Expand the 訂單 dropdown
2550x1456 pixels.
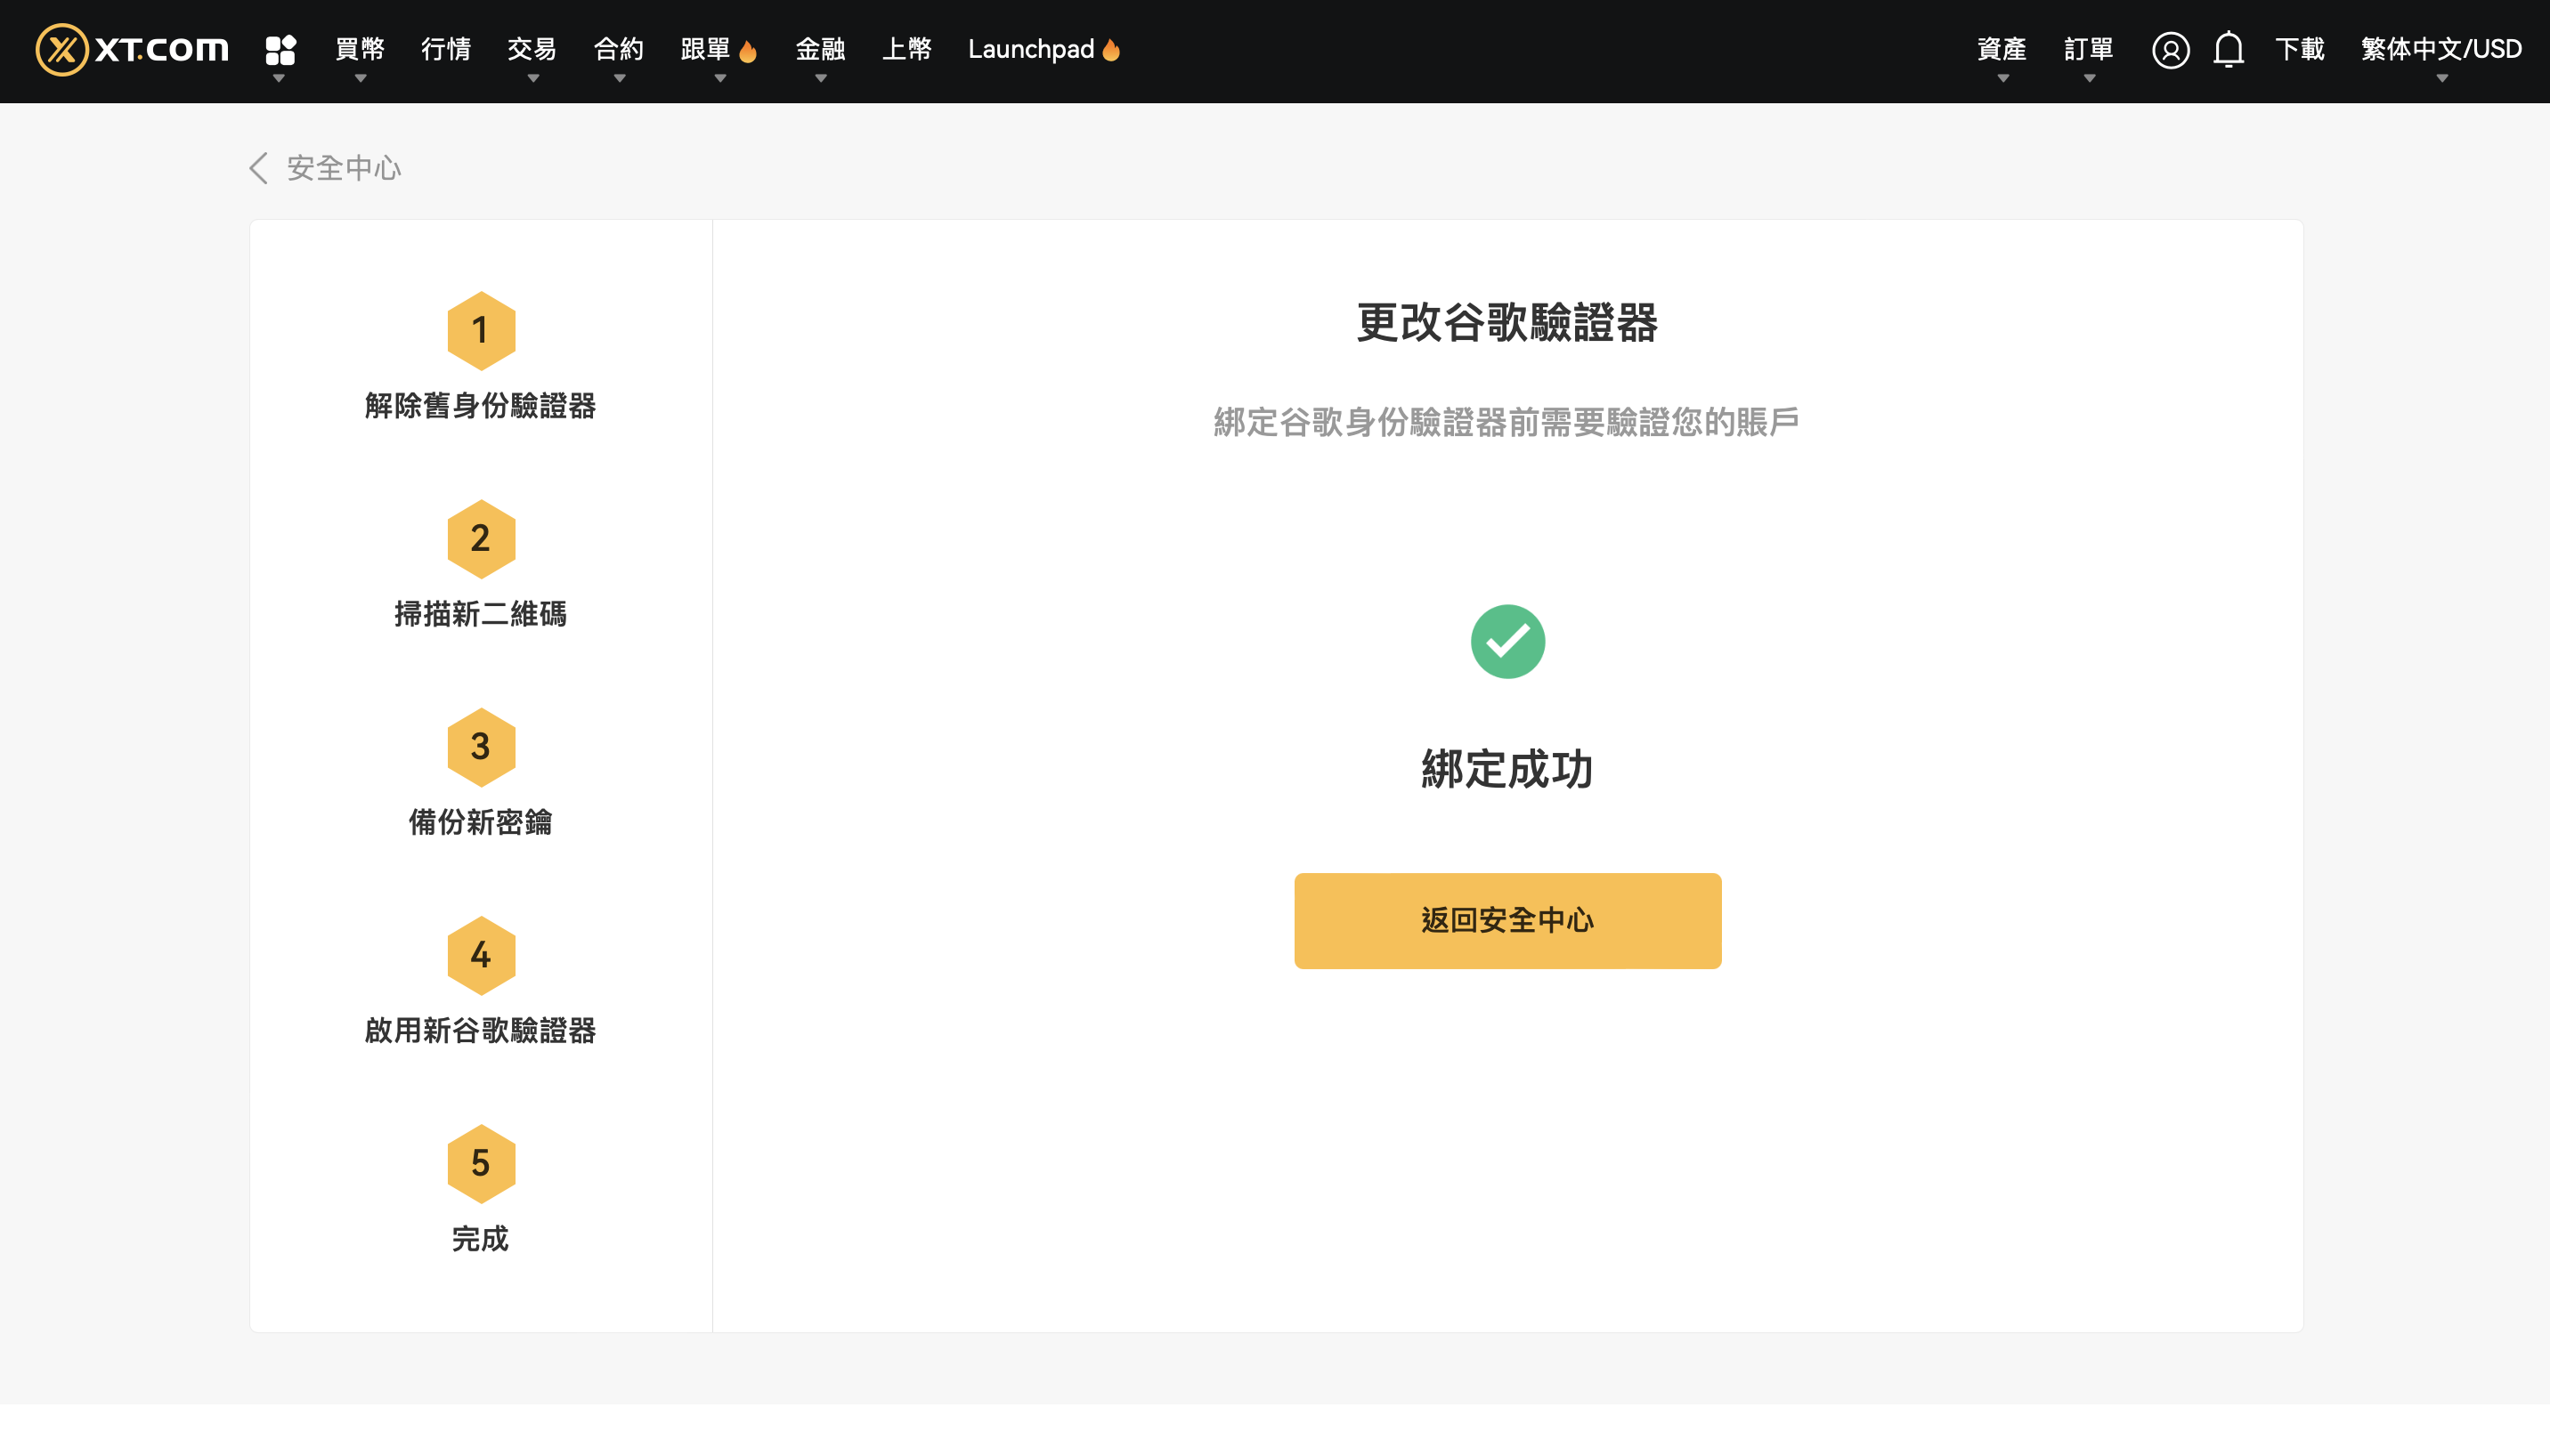[2089, 50]
